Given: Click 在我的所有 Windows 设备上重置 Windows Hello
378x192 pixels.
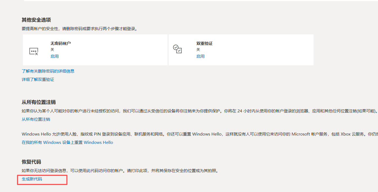Looking at the screenshot, I should point(67,142).
